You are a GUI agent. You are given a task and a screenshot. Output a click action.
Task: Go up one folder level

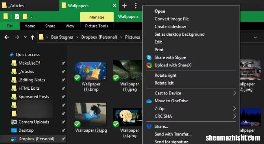[x=33, y=37]
